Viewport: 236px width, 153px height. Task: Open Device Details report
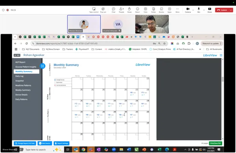(21, 95)
